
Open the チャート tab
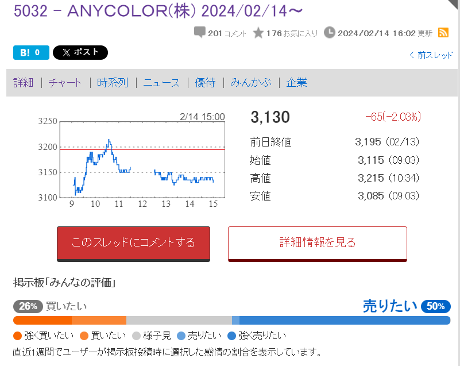click(x=65, y=83)
